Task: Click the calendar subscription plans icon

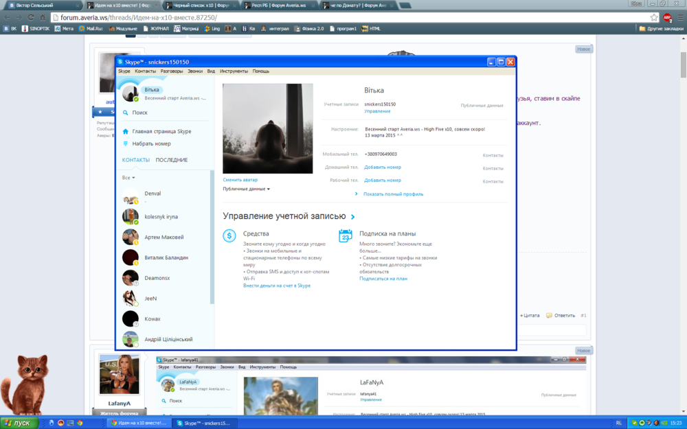Action: 346,236
